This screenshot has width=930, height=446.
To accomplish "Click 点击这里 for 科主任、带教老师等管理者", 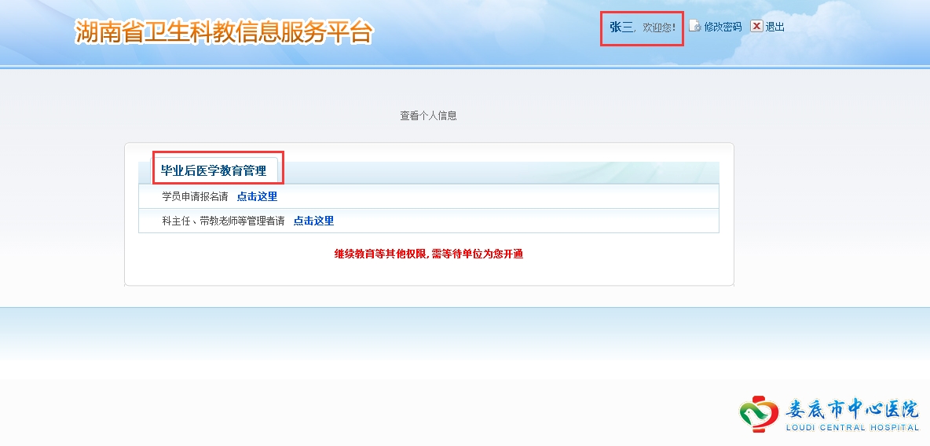I will tap(313, 221).
